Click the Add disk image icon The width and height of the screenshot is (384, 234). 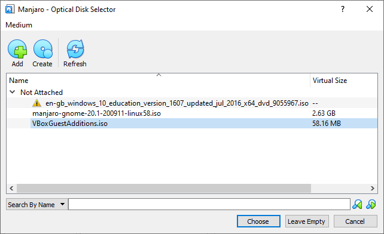pos(17,49)
